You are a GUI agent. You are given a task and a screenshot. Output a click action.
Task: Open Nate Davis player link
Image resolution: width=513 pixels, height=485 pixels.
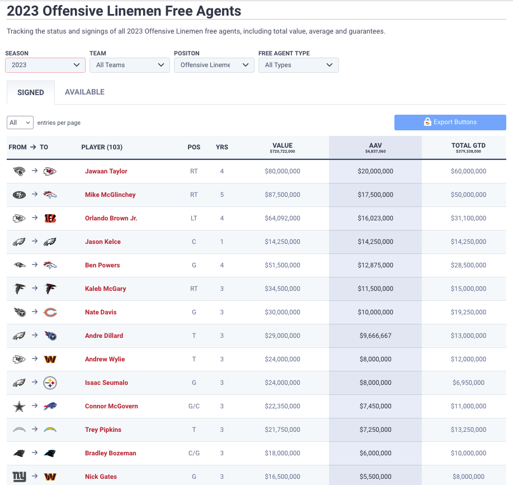click(101, 312)
